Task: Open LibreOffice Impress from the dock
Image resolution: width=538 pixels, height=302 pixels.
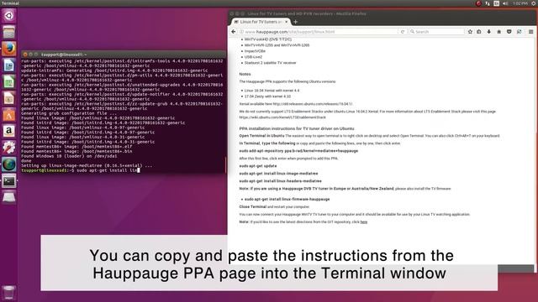Action: 9,98
